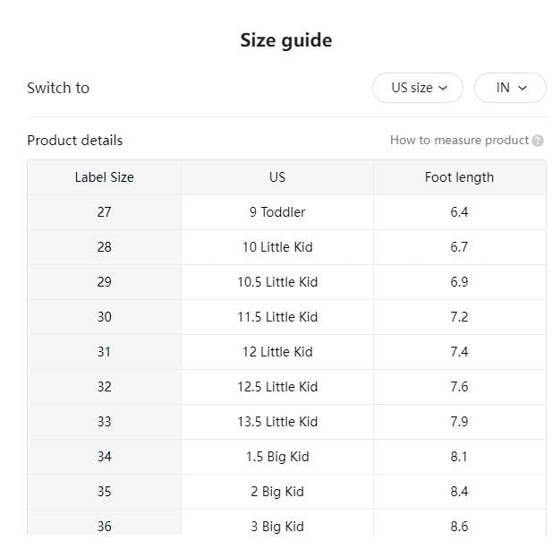
Task: Click the Size guide heading
Action: (285, 40)
